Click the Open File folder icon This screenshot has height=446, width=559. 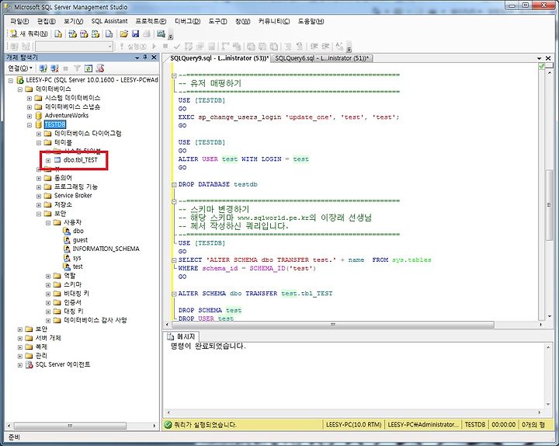pyautogui.click(x=123, y=34)
